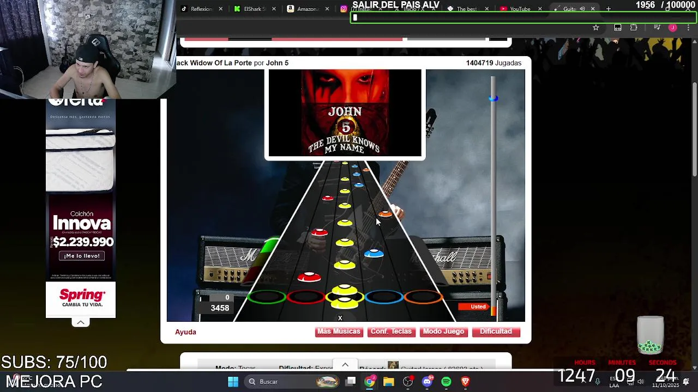Viewport: 698px width, 392px height.
Task: Open the J profile avatar in the browser
Action: [x=673, y=28]
